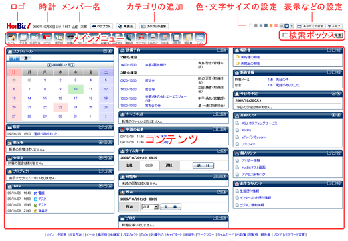
Task: Click the Logout (ログアウト) button
Action: pyautogui.click(x=102, y=26)
